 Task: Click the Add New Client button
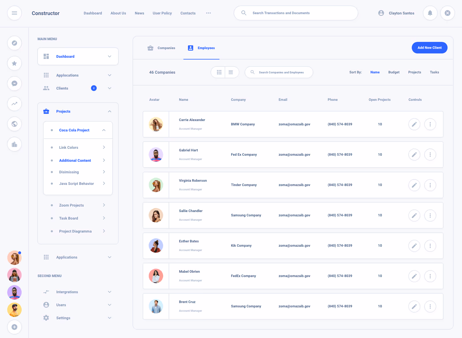click(x=429, y=48)
